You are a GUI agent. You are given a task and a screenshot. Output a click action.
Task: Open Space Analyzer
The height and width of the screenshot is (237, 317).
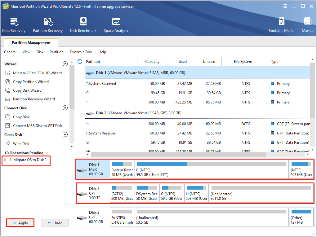(116, 25)
